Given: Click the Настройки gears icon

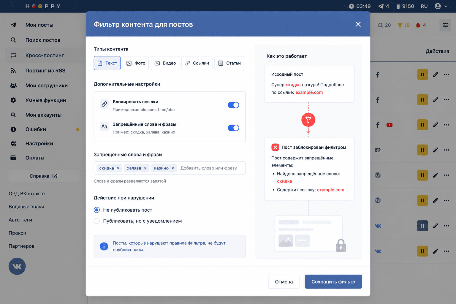Looking at the screenshot, I should click(13, 143).
